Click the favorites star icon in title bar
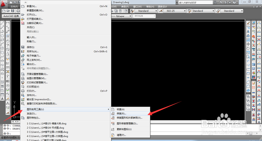 tap(230, 2)
